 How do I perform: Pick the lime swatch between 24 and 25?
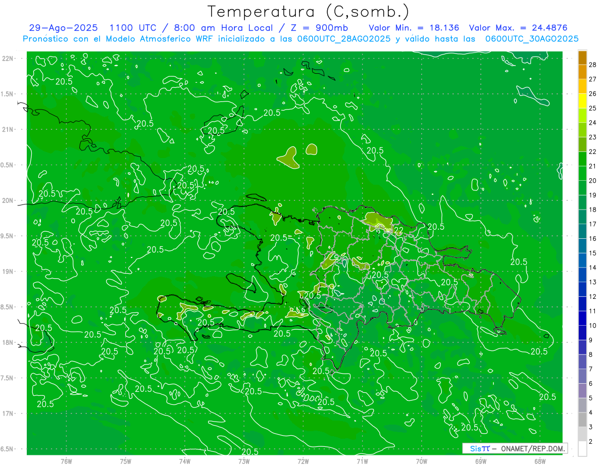[582, 115]
